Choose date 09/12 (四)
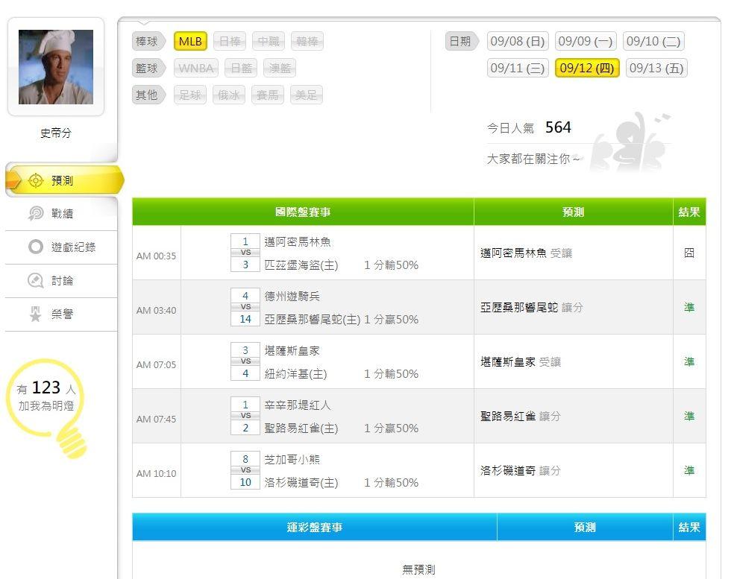 (587, 68)
